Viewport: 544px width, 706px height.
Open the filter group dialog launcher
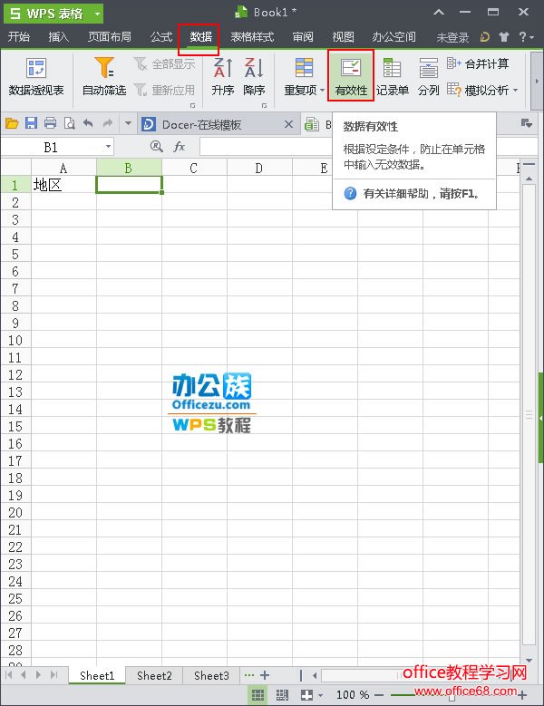pos(192,105)
